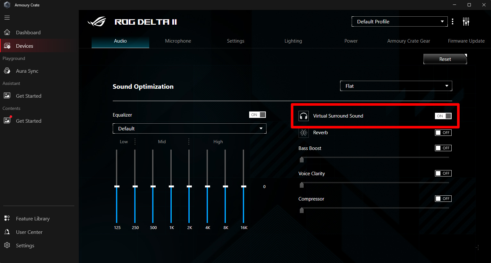Expand the Equalizer preset Default dropdown
491x263 pixels.
click(189, 128)
